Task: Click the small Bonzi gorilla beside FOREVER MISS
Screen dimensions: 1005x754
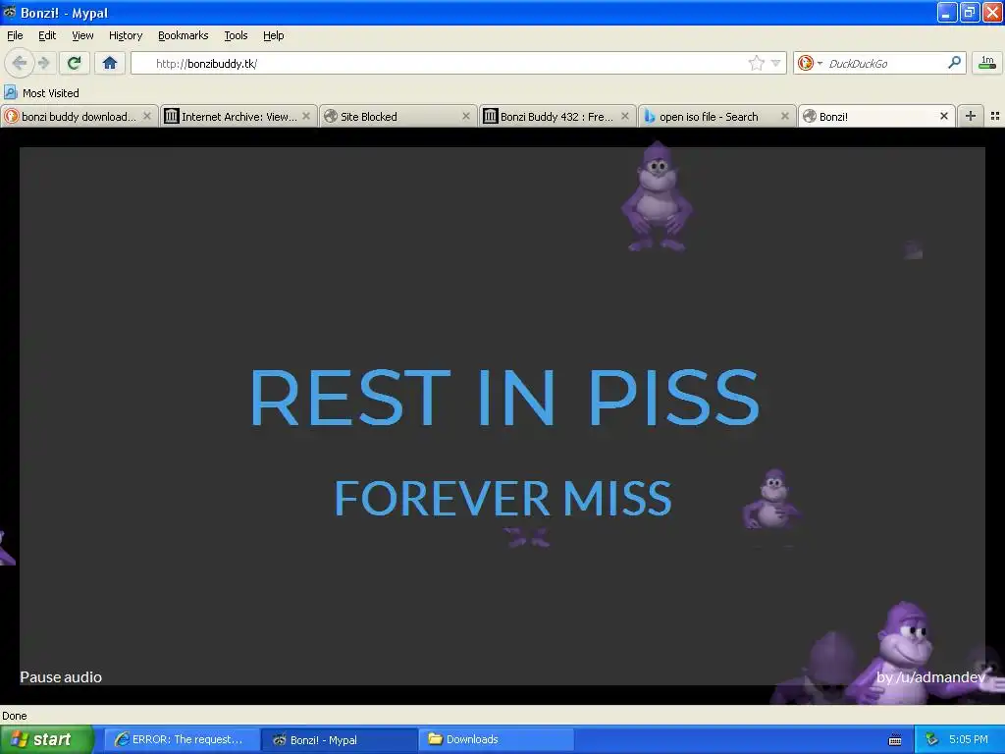Action: pyautogui.click(x=771, y=500)
